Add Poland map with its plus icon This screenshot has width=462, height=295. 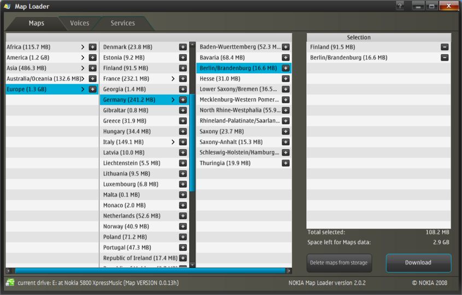tap(183, 237)
